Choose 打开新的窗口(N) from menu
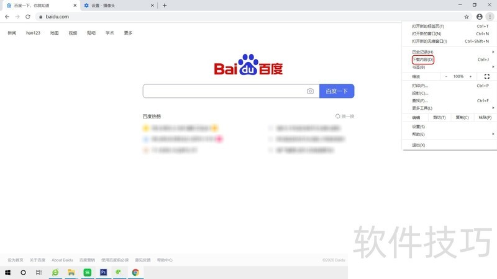The width and height of the screenshot is (497, 279). coord(450,33)
